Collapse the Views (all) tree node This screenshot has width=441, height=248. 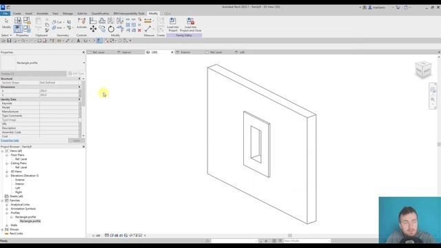pos(3,151)
